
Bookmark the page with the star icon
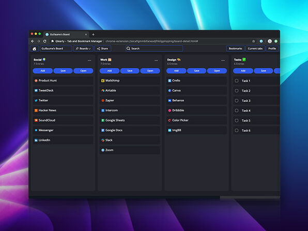pyautogui.click(x=254, y=41)
